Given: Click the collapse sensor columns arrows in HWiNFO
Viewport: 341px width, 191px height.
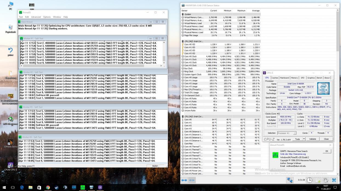Looking at the screenshot, I should tap(192, 180).
